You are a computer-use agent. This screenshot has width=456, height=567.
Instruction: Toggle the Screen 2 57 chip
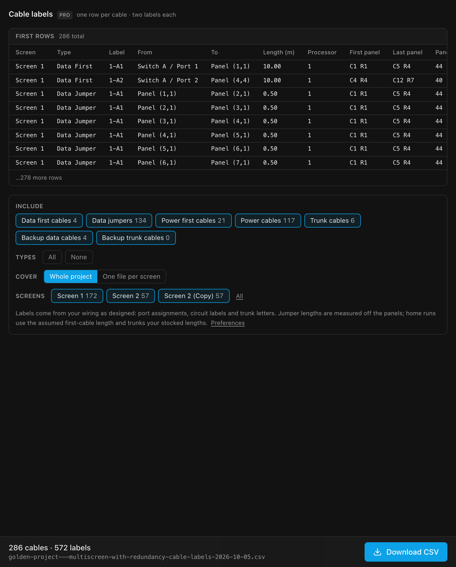(x=131, y=296)
